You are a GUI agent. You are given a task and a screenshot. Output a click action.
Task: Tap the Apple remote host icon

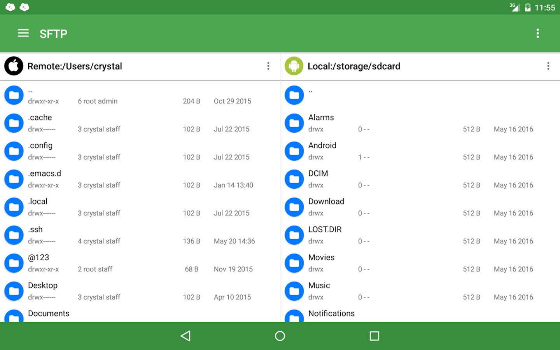click(14, 66)
